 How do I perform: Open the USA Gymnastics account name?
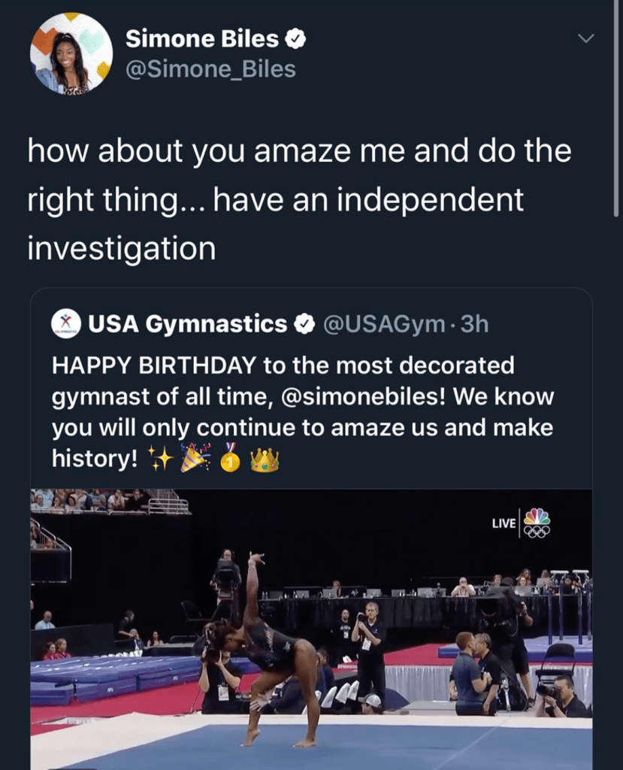pos(188,324)
